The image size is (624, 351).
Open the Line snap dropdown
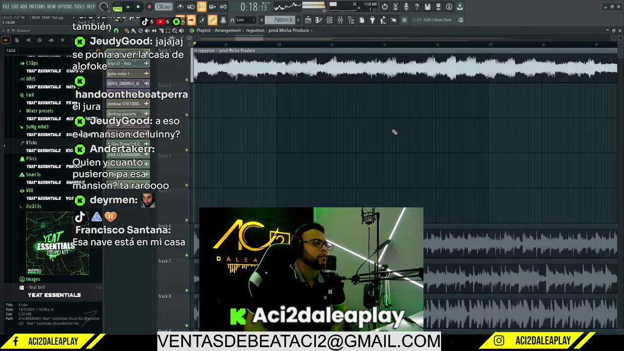coord(246,20)
